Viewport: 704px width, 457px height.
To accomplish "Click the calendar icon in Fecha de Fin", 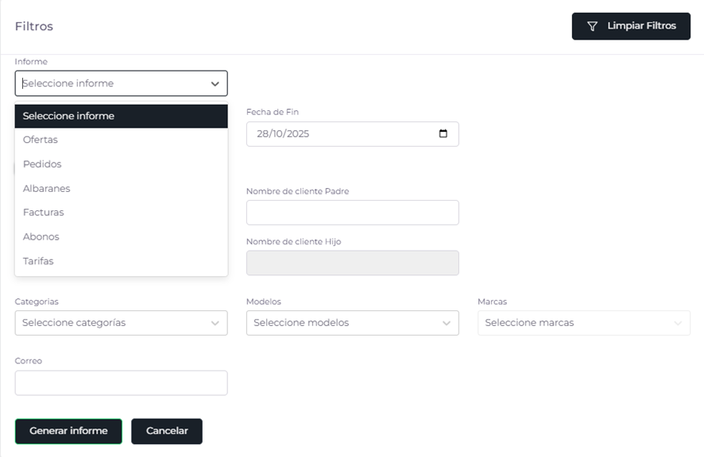I will coord(443,133).
